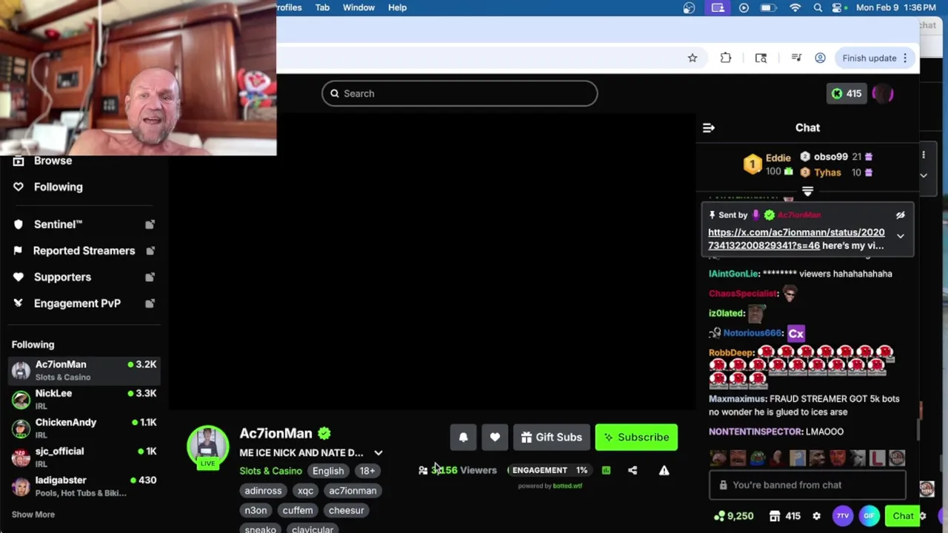The image size is (948, 533).
Task: Open the pinned x.com link
Action: click(x=796, y=238)
